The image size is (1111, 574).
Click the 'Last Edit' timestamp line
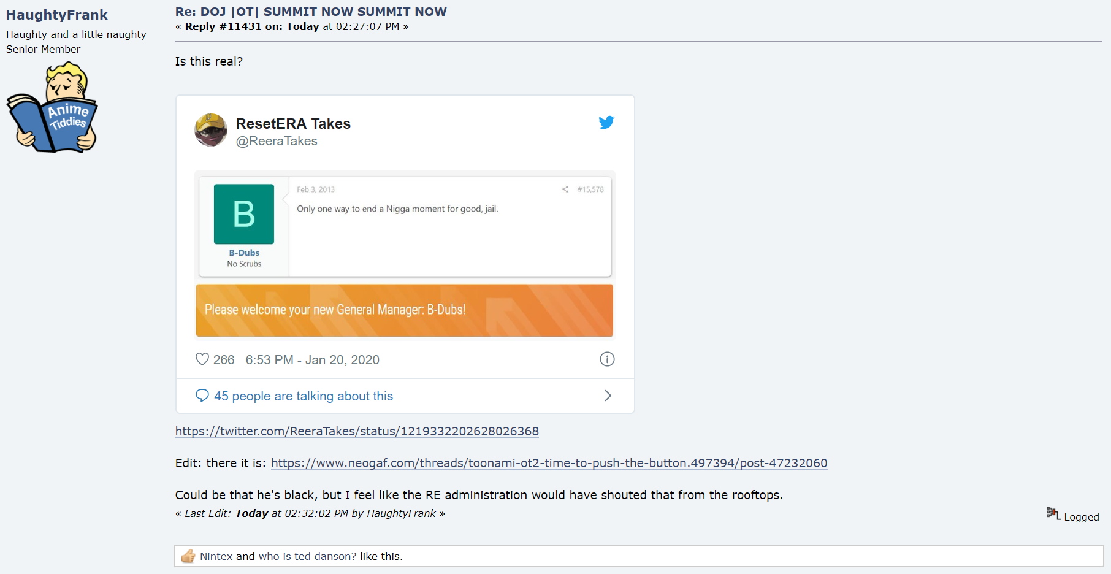click(x=310, y=513)
